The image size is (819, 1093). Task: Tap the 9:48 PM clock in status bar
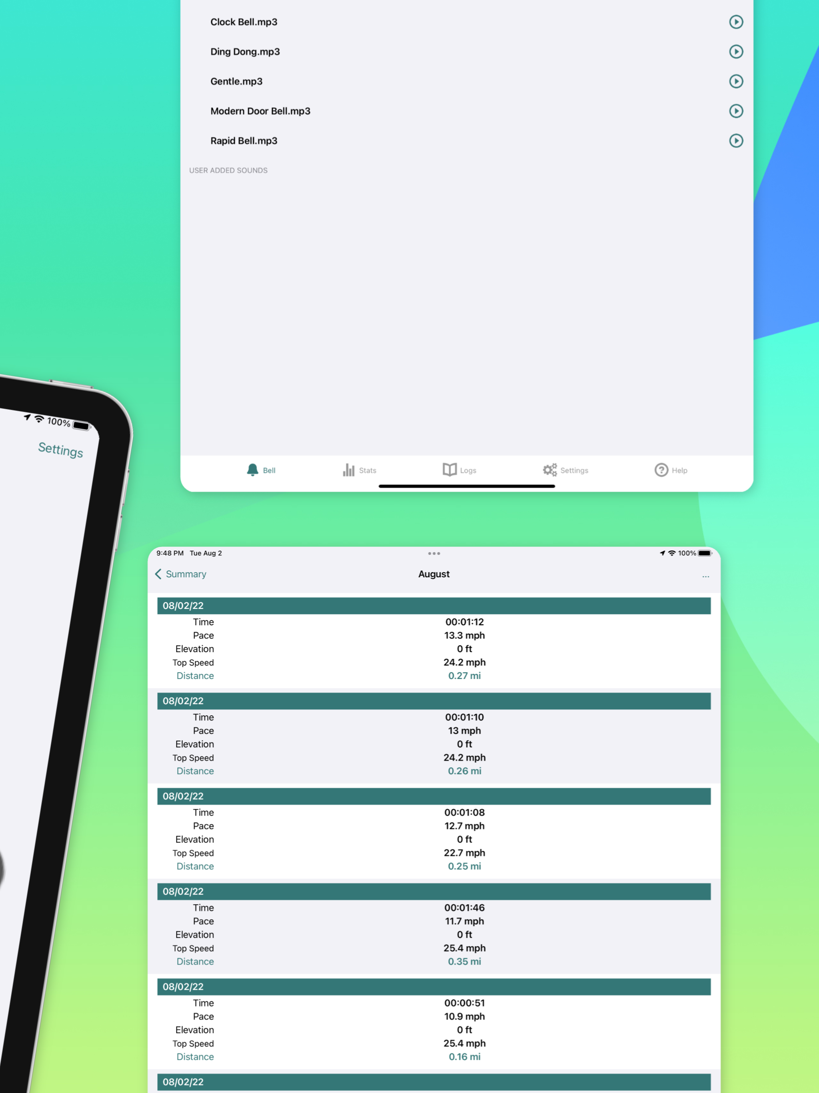170,553
